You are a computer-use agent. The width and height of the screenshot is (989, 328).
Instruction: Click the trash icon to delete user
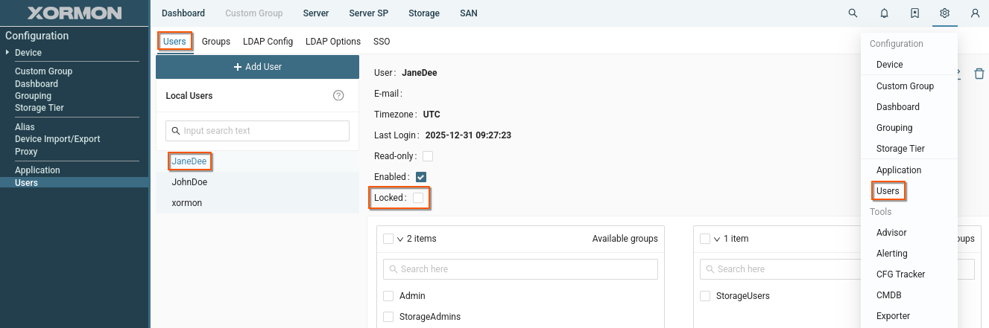click(979, 74)
